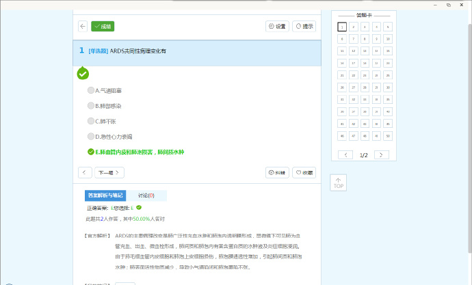Viewport: 472px width, 285px height.
Task: Open the 答案解析与笔记 tab
Action: tap(105, 195)
